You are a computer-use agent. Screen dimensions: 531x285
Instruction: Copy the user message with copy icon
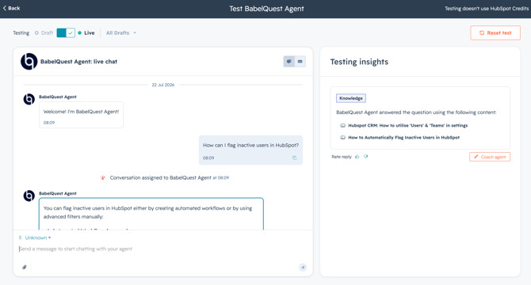[x=295, y=158]
